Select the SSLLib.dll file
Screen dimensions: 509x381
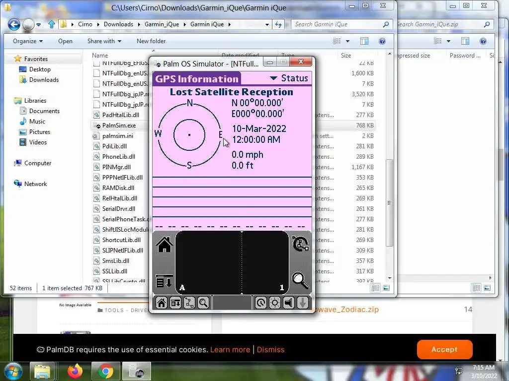(x=115, y=271)
